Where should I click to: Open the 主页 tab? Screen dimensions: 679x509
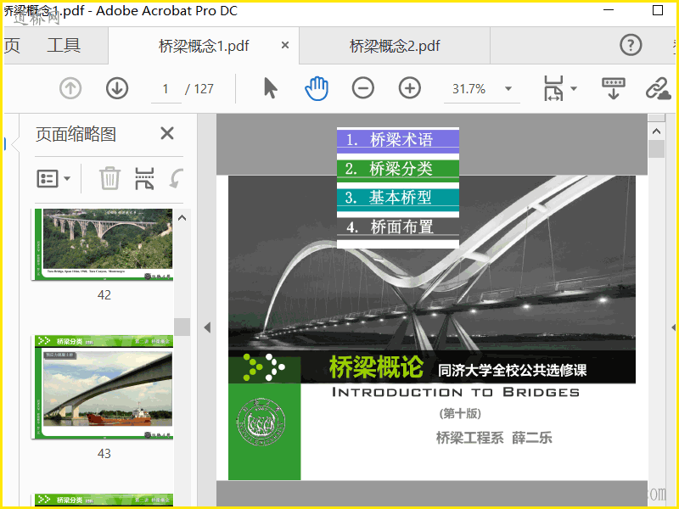click(12, 45)
